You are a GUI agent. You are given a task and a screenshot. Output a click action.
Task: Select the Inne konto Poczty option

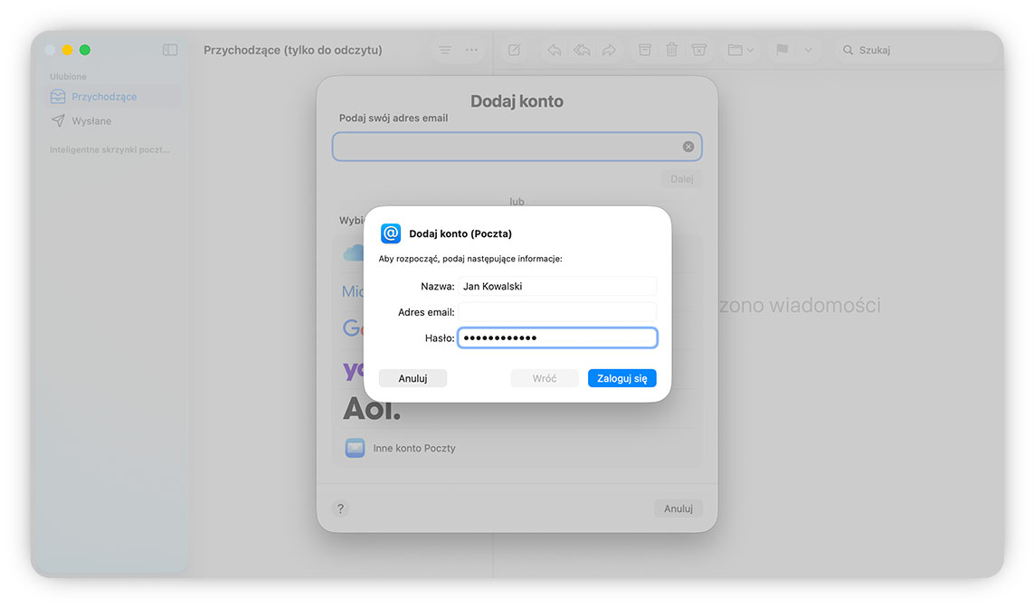pos(415,447)
